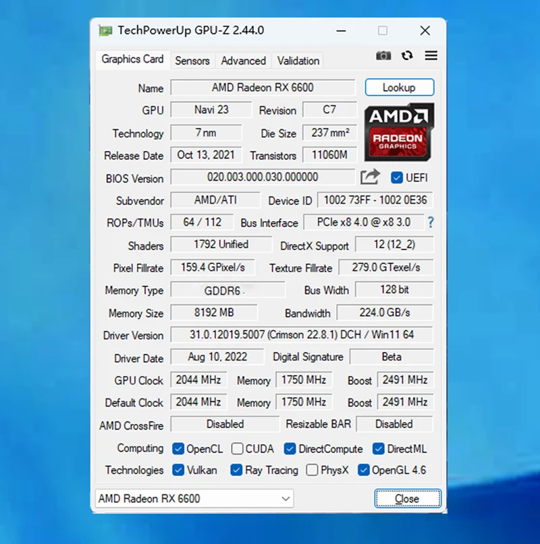Open the hamburger menu icon
Image resolution: width=540 pixels, height=544 pixels.
coord(431,55)
